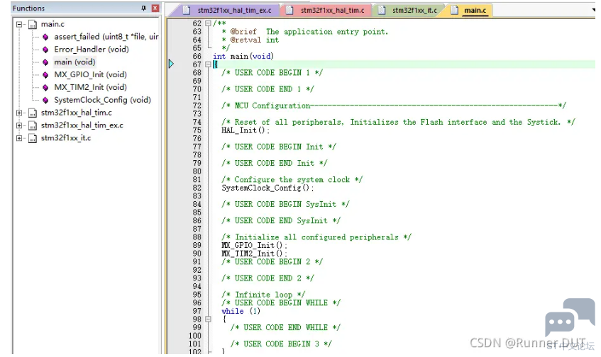This screenshot has height=357, width=601.
Task: Collapse the main function fold at line 67
Action: pos(208,64)
